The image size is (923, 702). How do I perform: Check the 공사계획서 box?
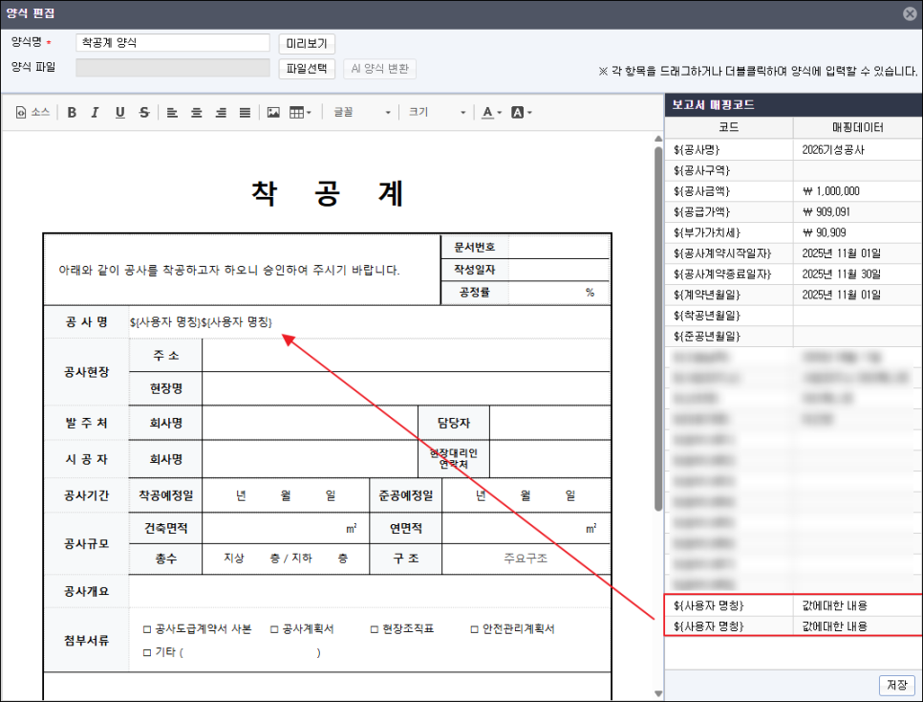click(273, 629)
